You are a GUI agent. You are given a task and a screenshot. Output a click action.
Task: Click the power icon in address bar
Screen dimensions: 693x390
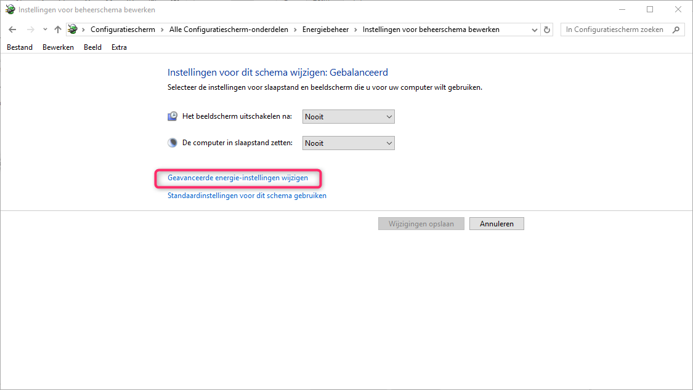pos(73,30)
